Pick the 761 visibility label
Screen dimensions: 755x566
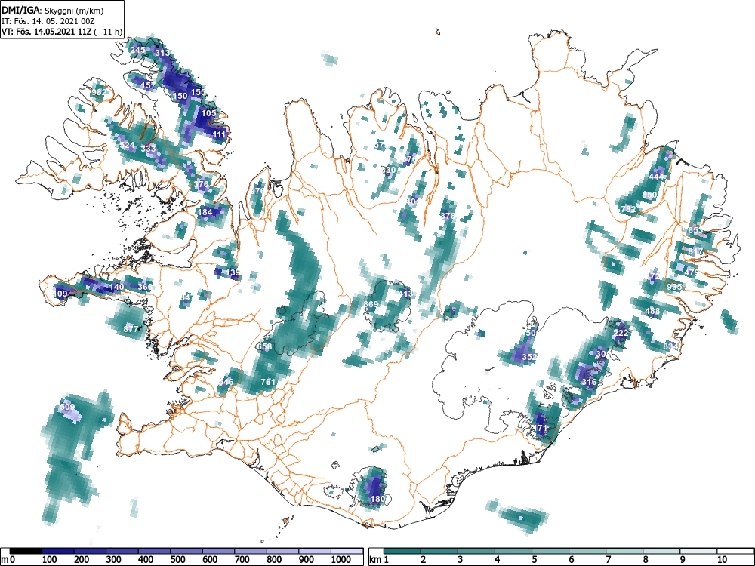268,382
